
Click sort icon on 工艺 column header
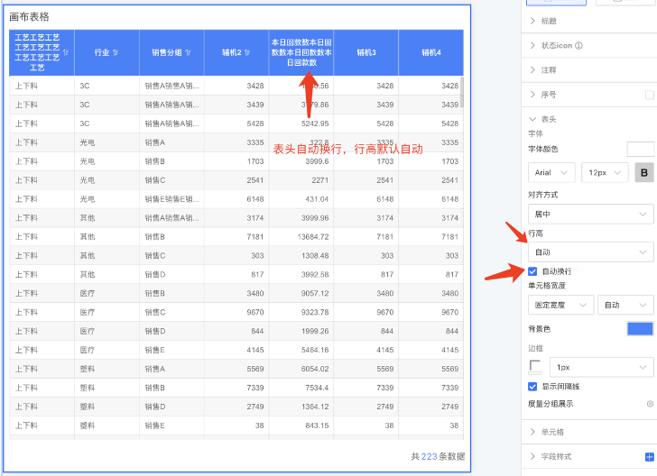(65, 52)
